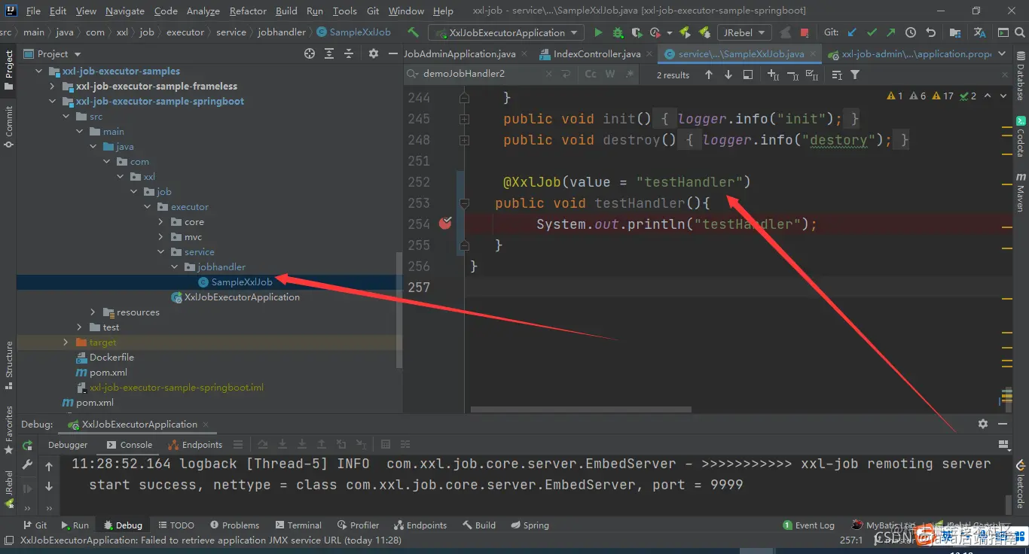Locate opened file in Project tree

pos(310,53)
